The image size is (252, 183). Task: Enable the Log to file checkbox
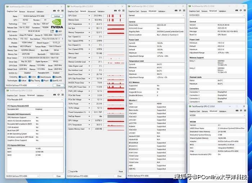pos(69,172)
